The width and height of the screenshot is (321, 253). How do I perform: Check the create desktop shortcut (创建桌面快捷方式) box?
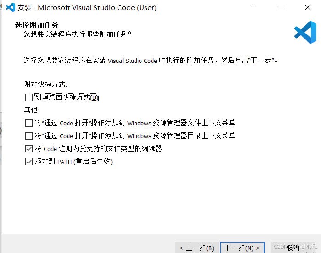[x=29, y=97]
